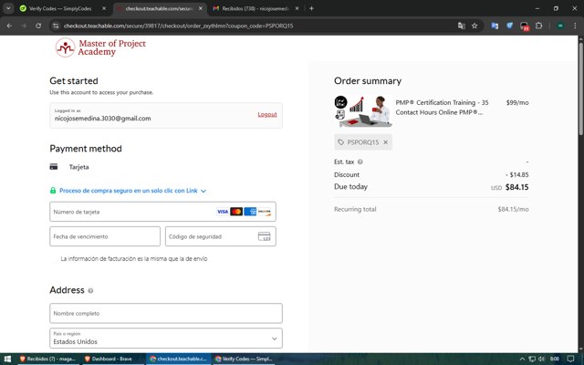Image resolution: width=584 pixels, height=365 pixels.
Task: Open the extensions puzzle icon
Action: pos(538,26)
